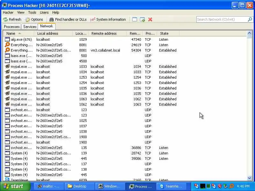
Task: Select mypal.exe row with local port 1034
Action: (x=91, y=72)
